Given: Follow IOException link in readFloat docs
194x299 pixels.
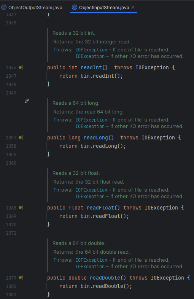Looking at the screenshot, I should (x=90, y=197).
